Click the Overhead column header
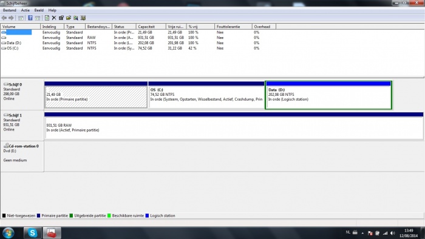The image size is (425, 239). 264,27
